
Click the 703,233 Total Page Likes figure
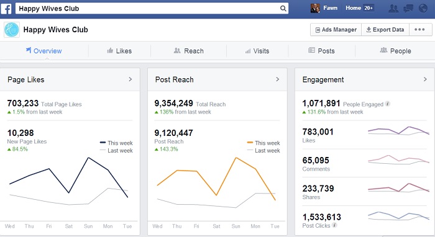click(x=23, y=103)
